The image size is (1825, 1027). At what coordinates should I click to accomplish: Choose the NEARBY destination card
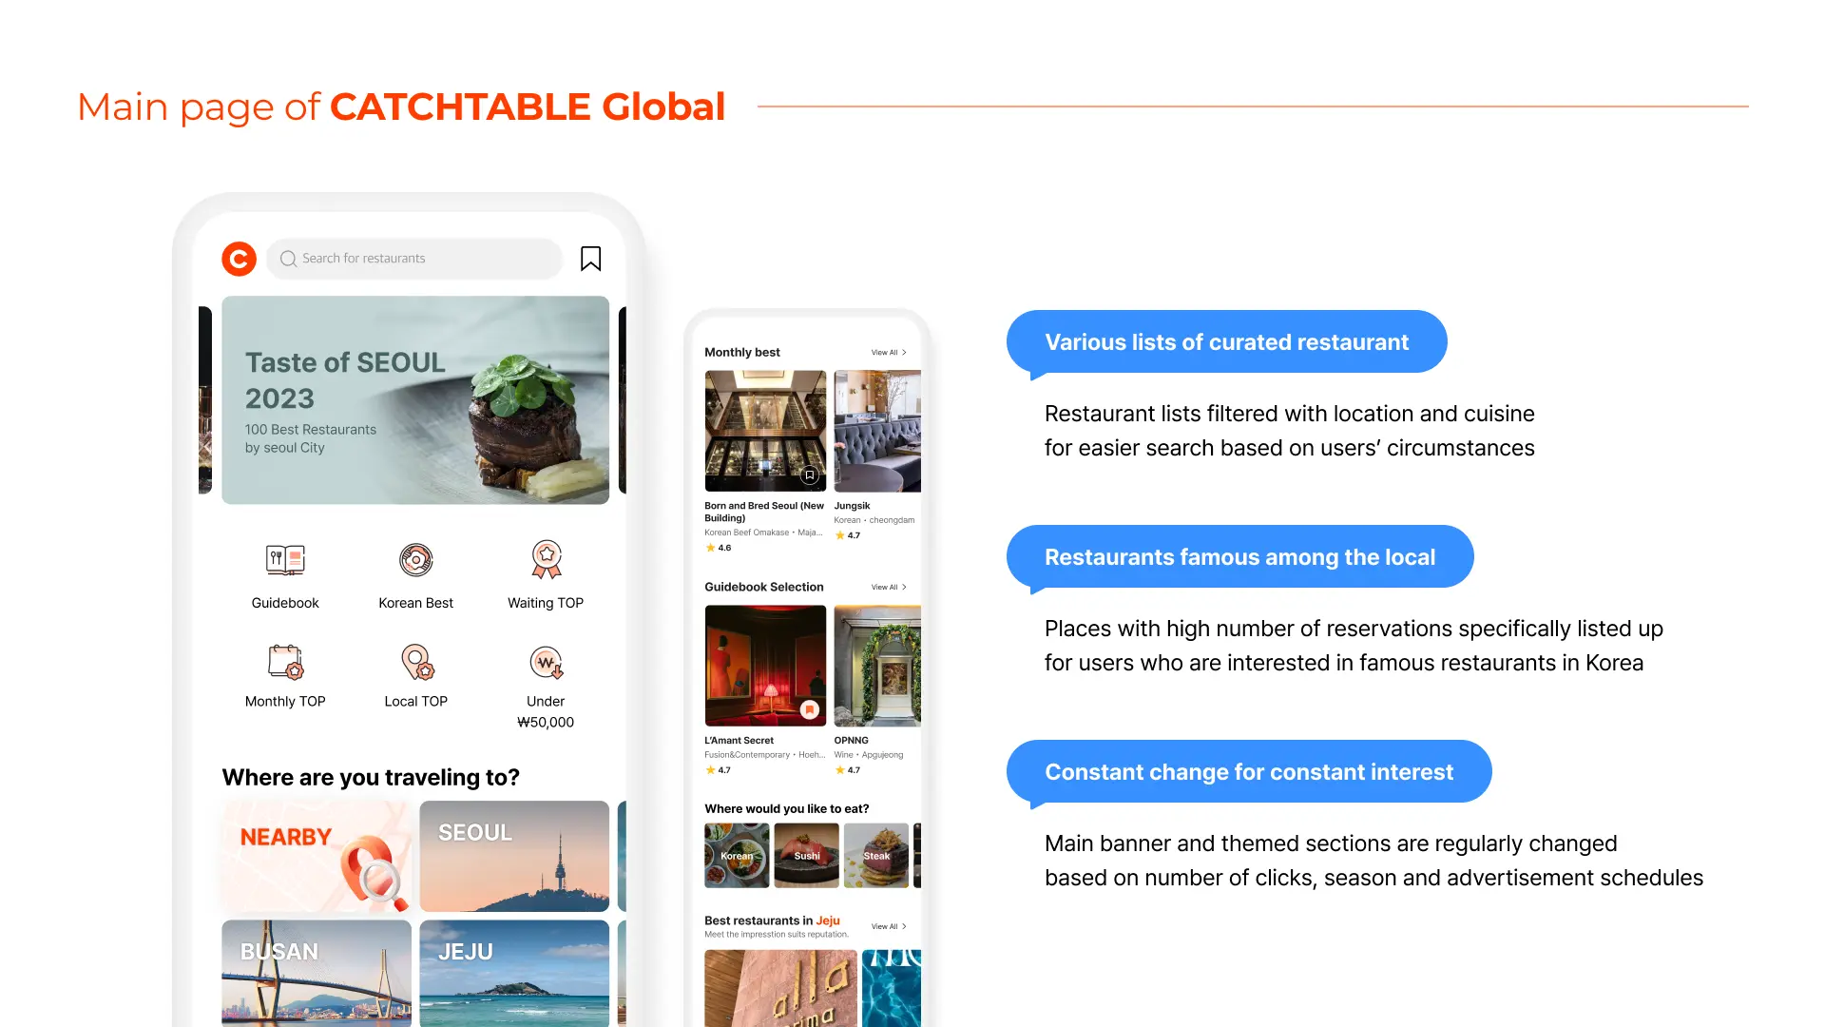point(317,856)
